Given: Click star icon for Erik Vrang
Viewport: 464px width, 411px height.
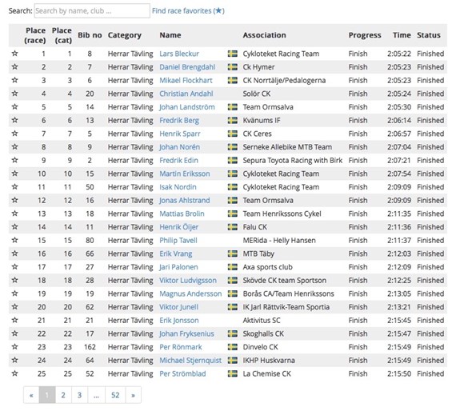Looking at the screenshot, I should [x=14, y=253].
